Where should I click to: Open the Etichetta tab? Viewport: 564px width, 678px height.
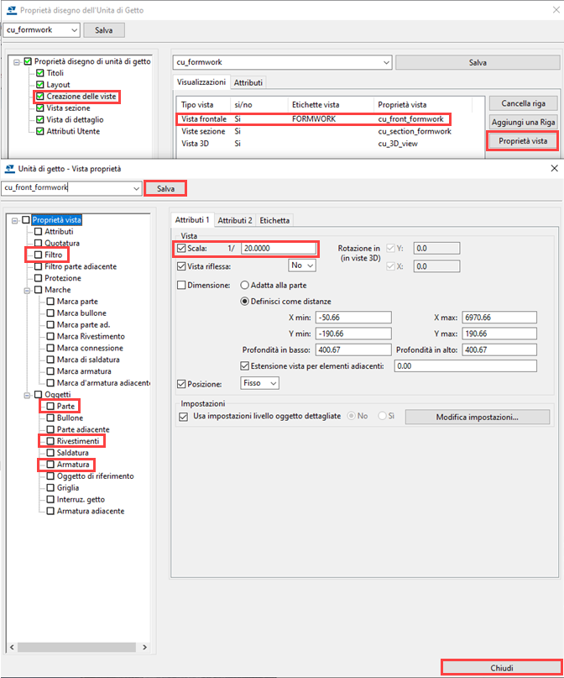274,220
